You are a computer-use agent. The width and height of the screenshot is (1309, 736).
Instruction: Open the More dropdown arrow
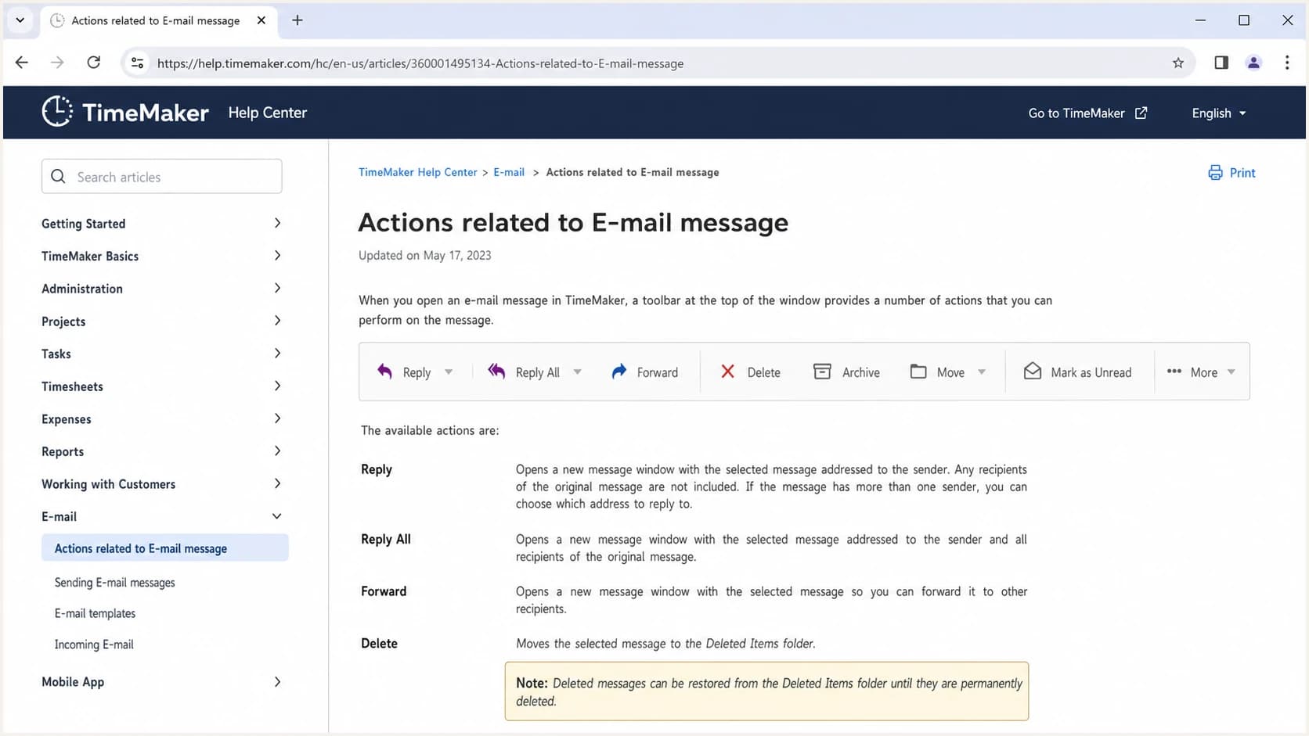pyautogui.click(x=1231, y=372)
